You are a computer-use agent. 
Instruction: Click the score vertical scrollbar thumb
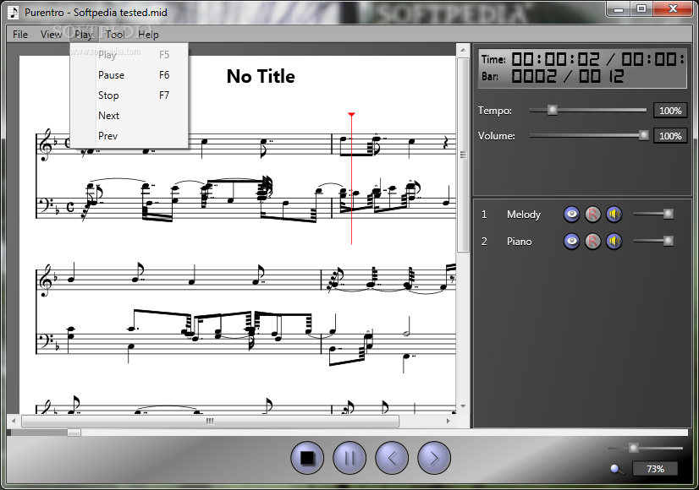(463, 155)
